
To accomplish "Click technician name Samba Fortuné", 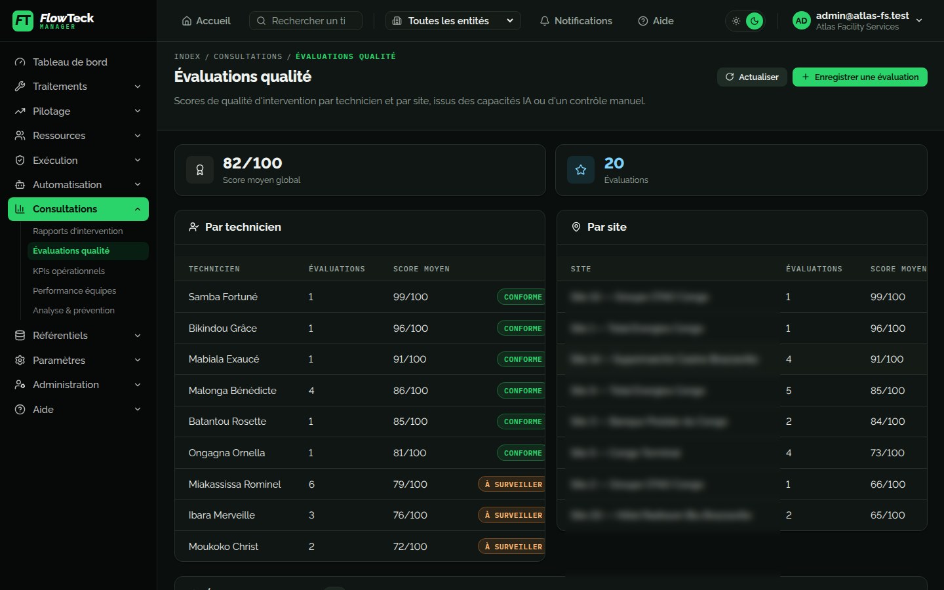I will point(223,297).
